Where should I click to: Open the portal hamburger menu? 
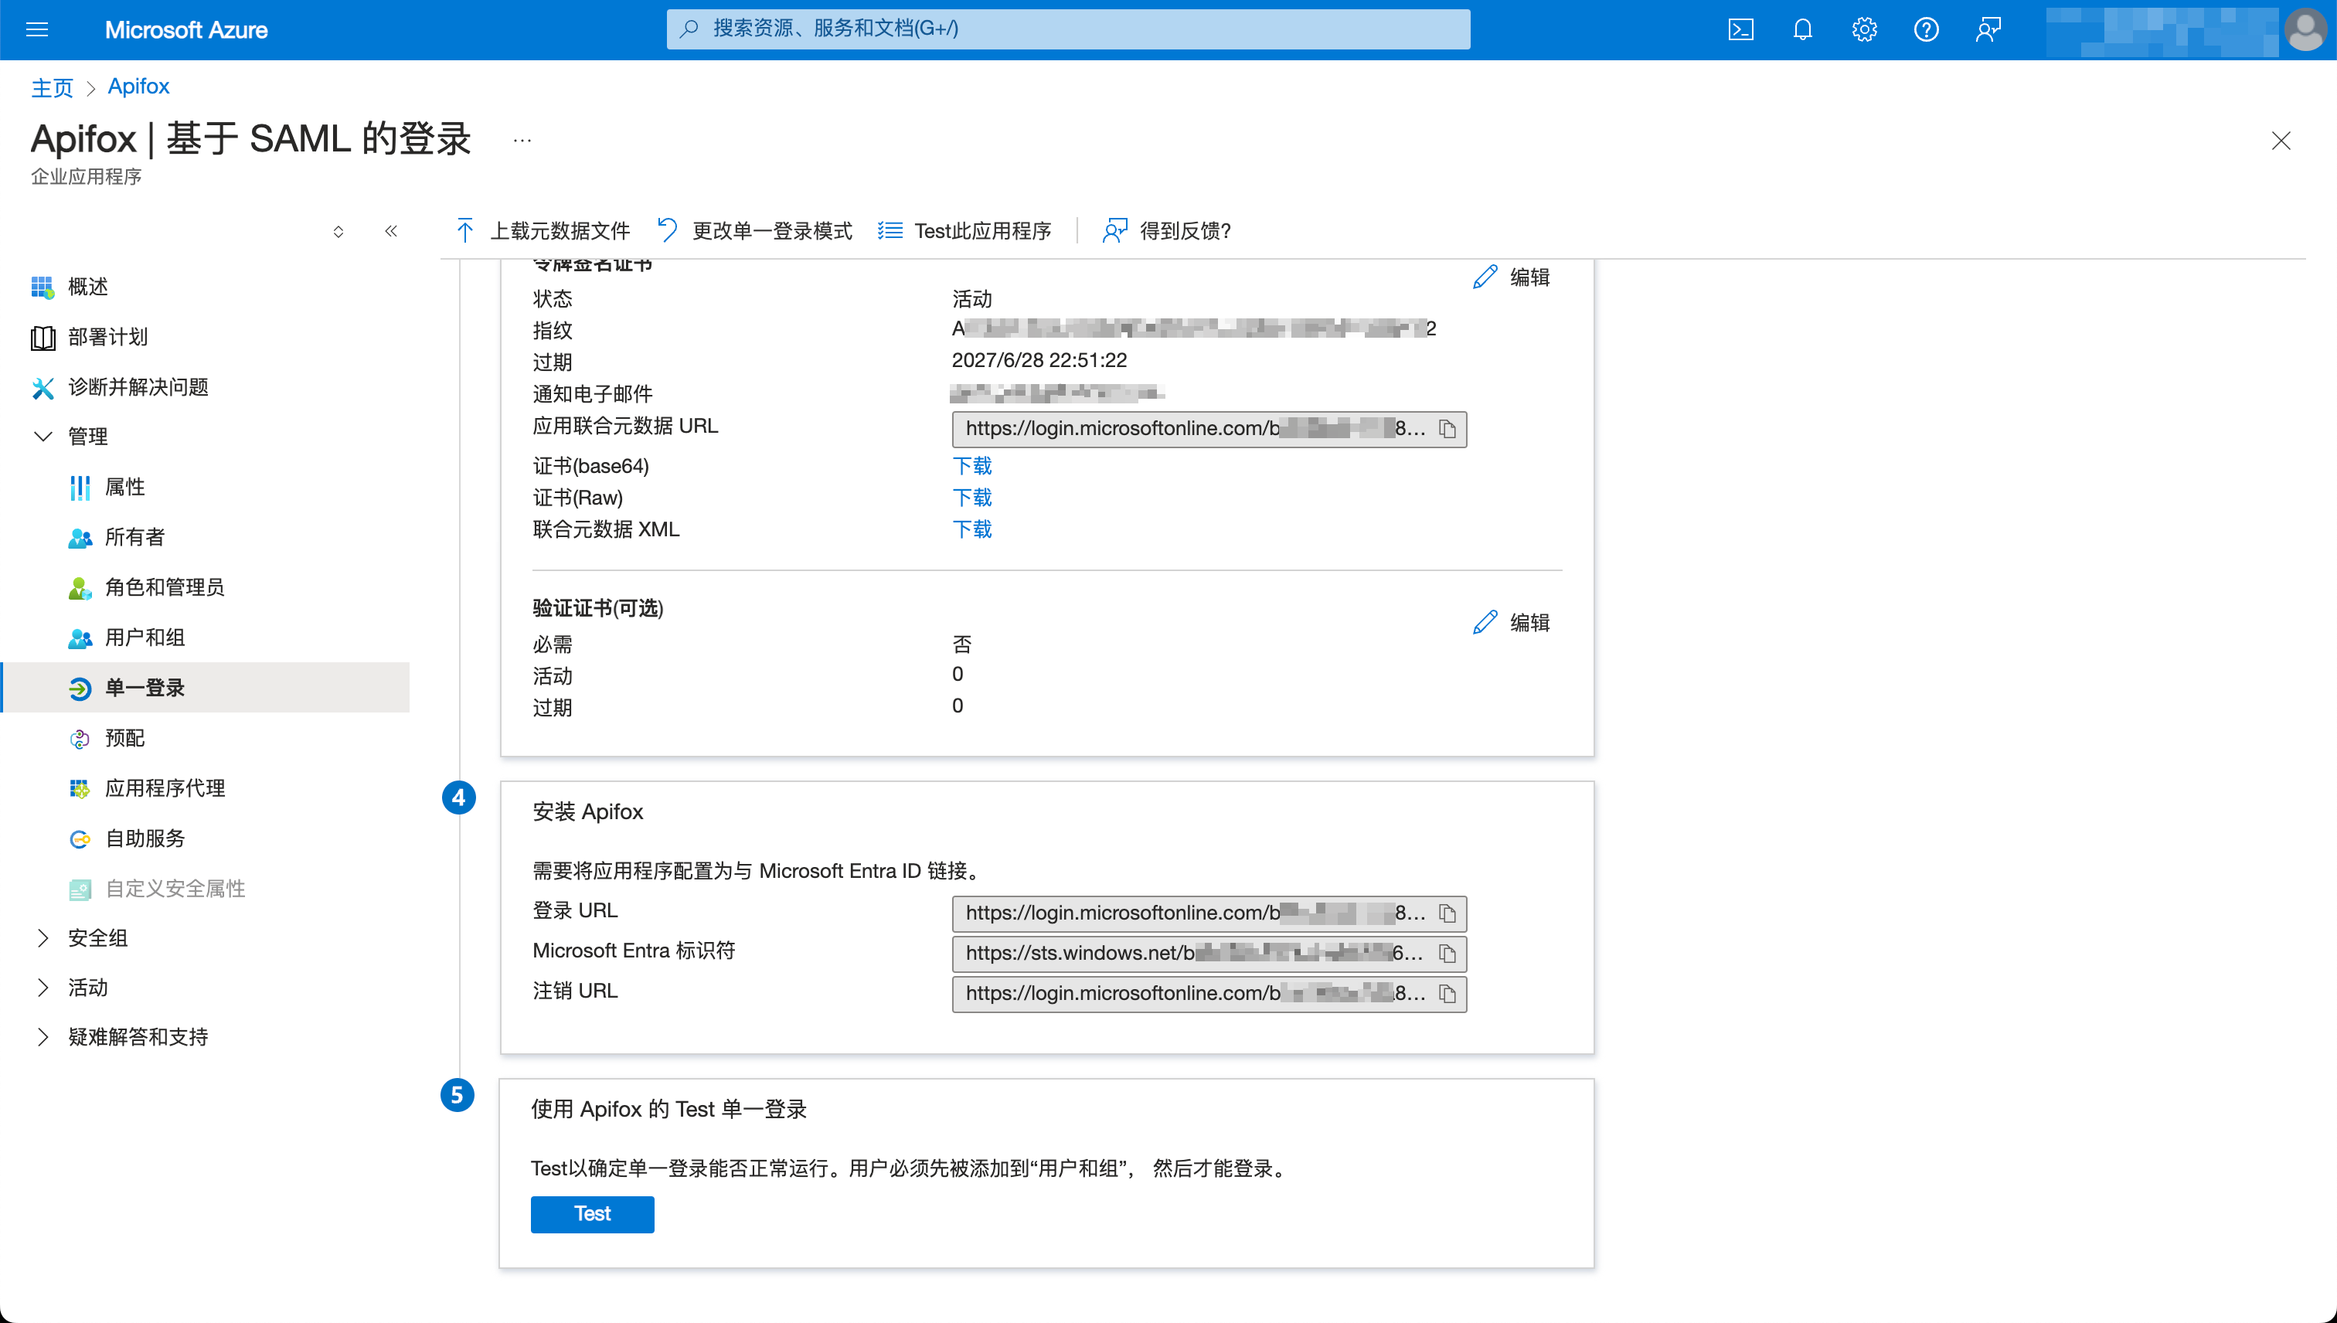pyautogui.click(x=37, y=29)
